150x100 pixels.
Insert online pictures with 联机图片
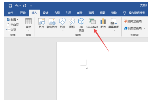point(52,23)
